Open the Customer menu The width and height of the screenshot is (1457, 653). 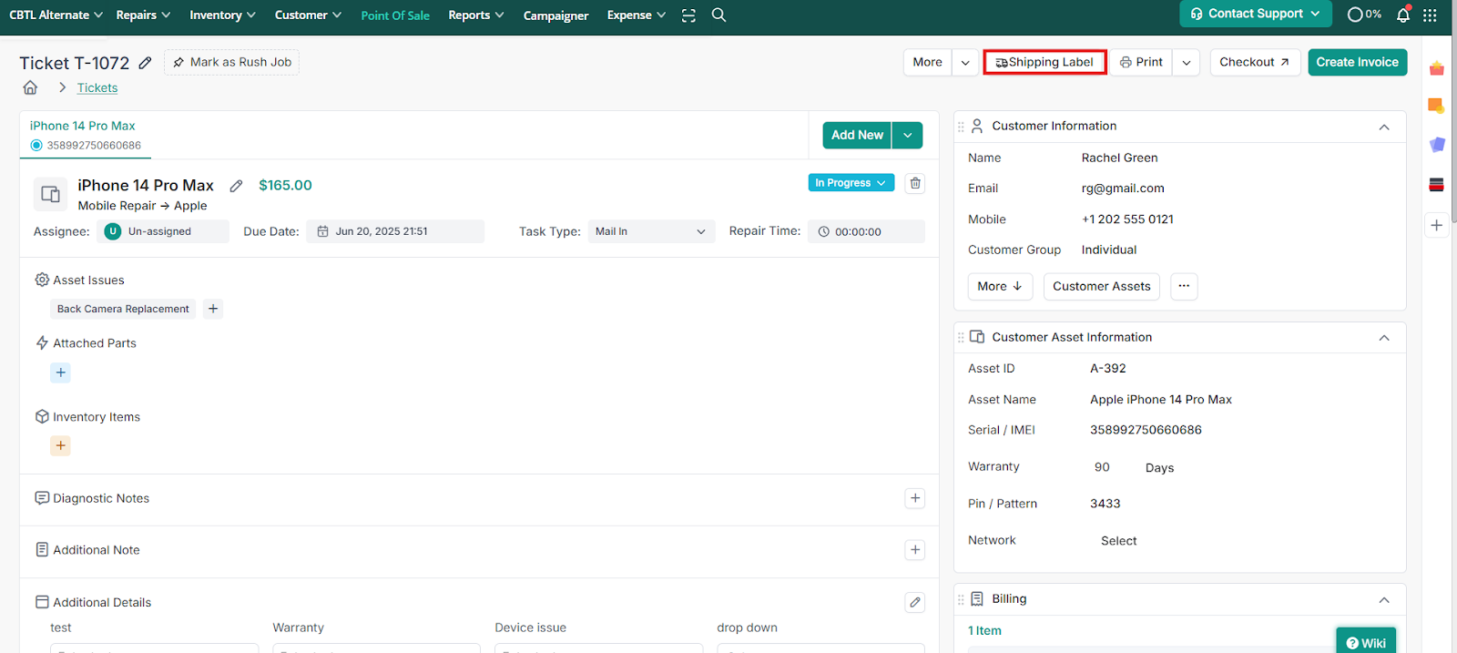click(x=308, y=15)
